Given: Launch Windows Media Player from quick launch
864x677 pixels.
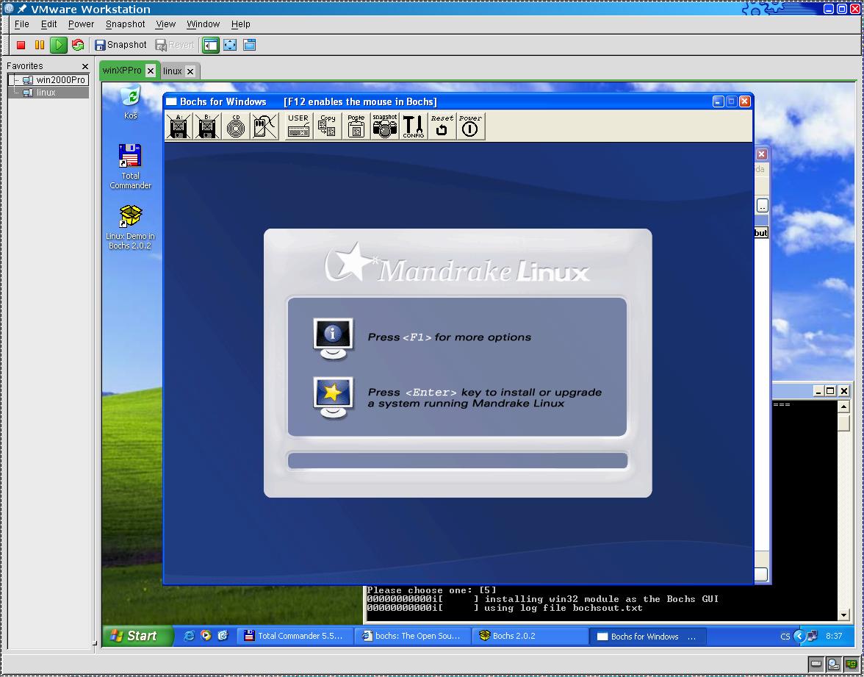Looking at the screenshot, I should click(206, 636).
